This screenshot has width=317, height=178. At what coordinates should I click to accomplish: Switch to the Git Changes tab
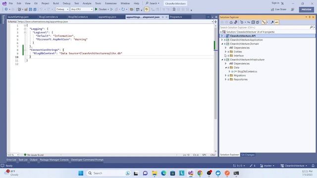pyautogui.click(x=248, y=155)
